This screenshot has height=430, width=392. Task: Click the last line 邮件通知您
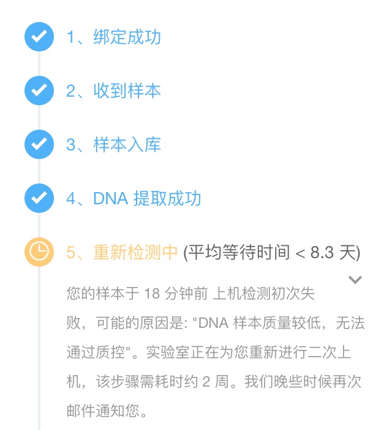pyautogui.click(x=107, y=411)
